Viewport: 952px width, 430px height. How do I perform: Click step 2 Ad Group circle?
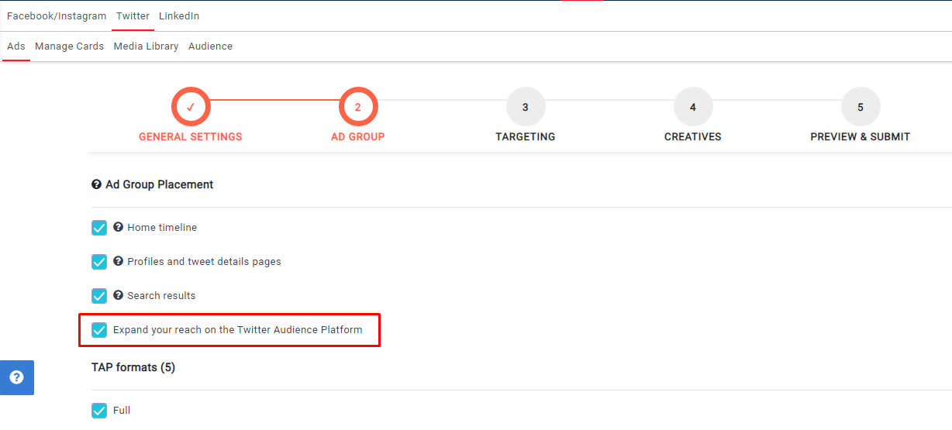(x=358, y=107)
